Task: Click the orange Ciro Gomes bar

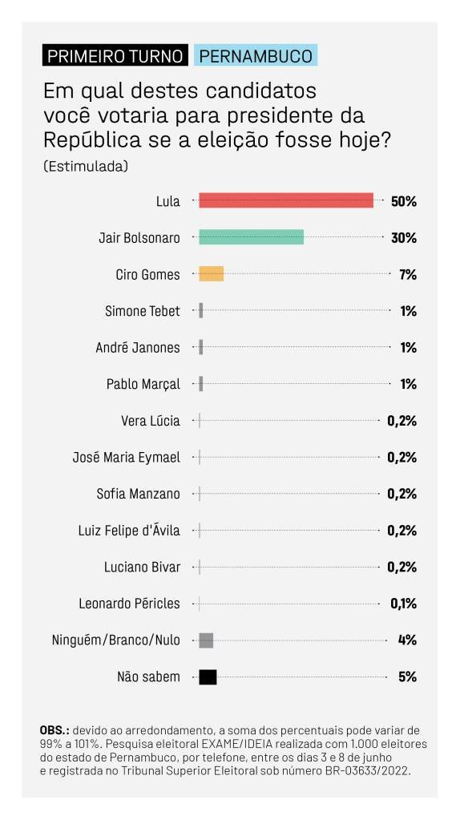Action: [212, 273]
